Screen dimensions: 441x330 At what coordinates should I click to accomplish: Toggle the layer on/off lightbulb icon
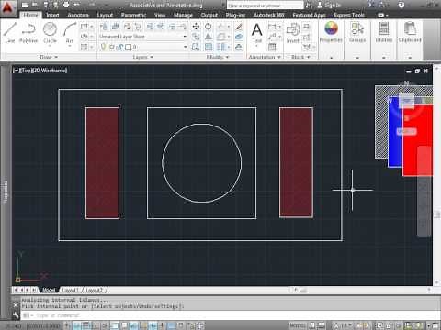tap(104, 47)
